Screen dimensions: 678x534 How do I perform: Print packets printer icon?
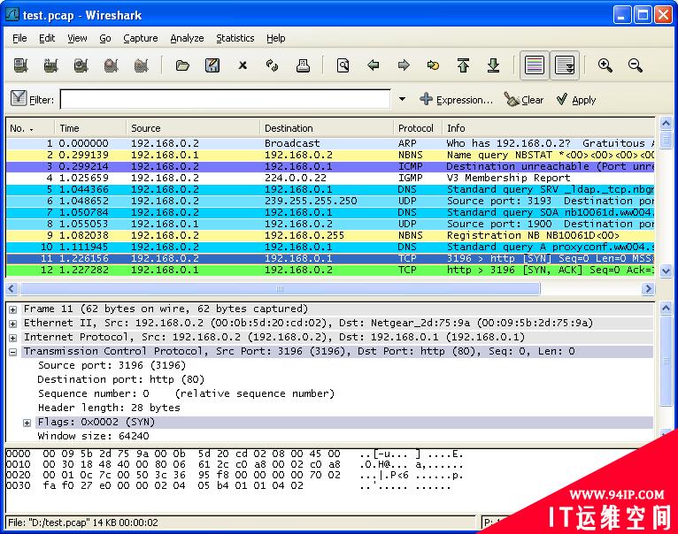click(303, 65)
